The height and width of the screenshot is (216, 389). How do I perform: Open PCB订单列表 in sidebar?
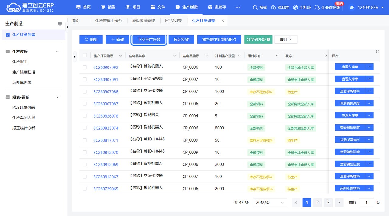pos(24,108)
